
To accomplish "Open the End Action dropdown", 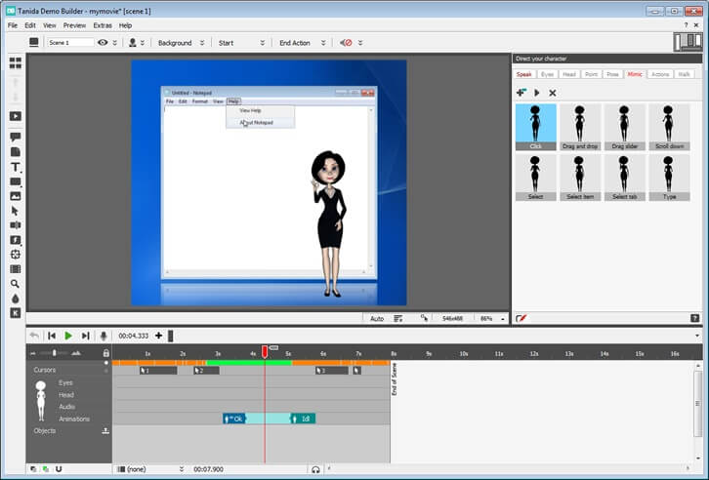I will tap(300, 43).
